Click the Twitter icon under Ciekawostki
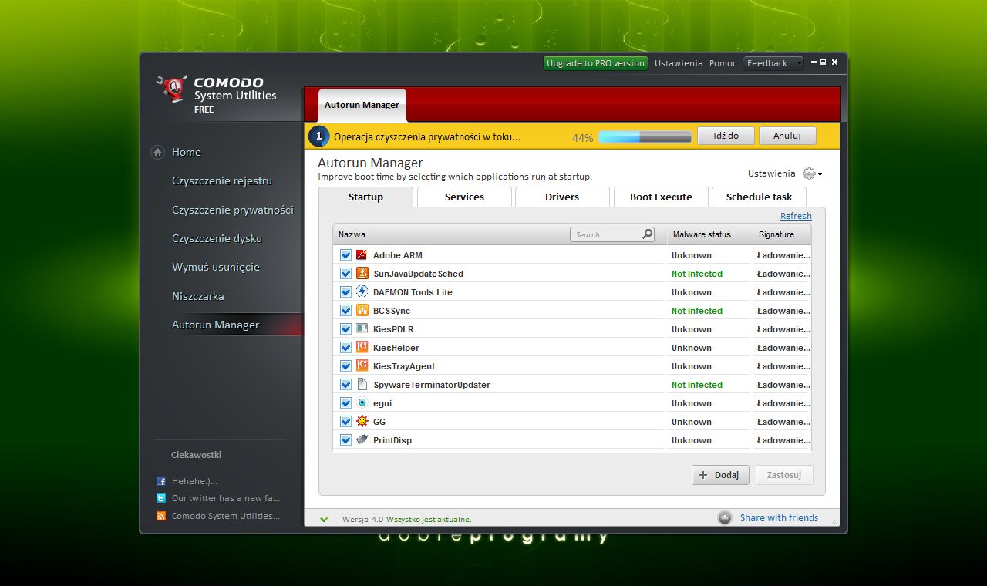Screen dimensions: 987x586 coord(161,499)
